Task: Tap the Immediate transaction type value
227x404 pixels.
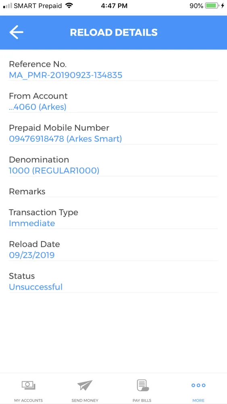Action: (x=32, y=223)
